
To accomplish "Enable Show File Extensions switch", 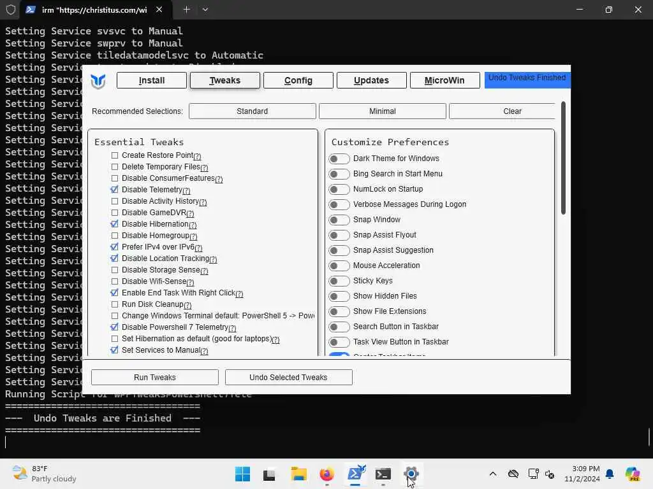I will pyautogui.click(x=339, y=311).
